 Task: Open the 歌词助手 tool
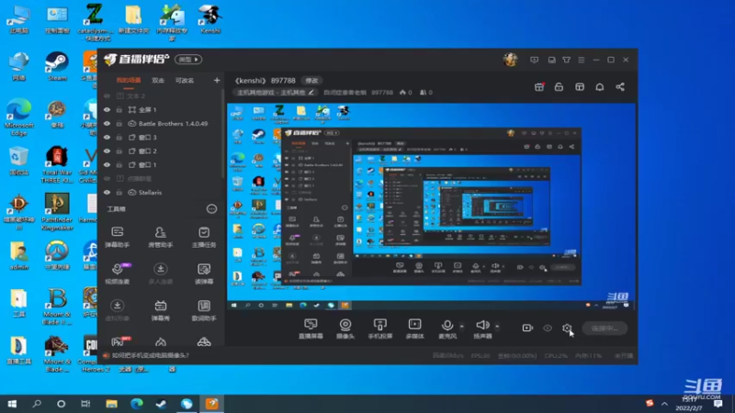click(x=204, y=310)
